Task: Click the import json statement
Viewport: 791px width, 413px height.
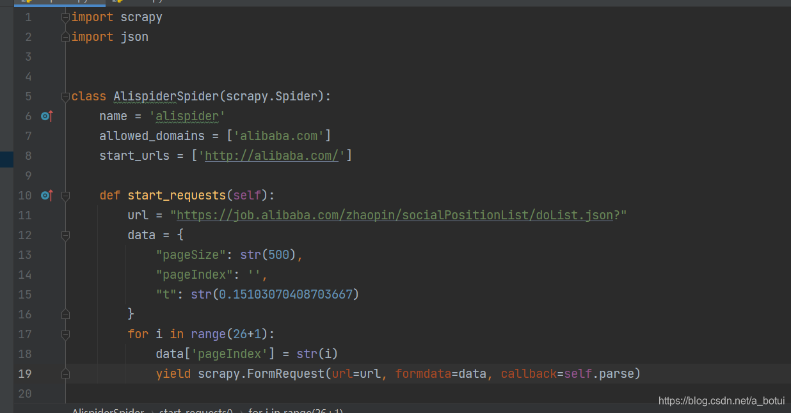Action: [110, 37]
